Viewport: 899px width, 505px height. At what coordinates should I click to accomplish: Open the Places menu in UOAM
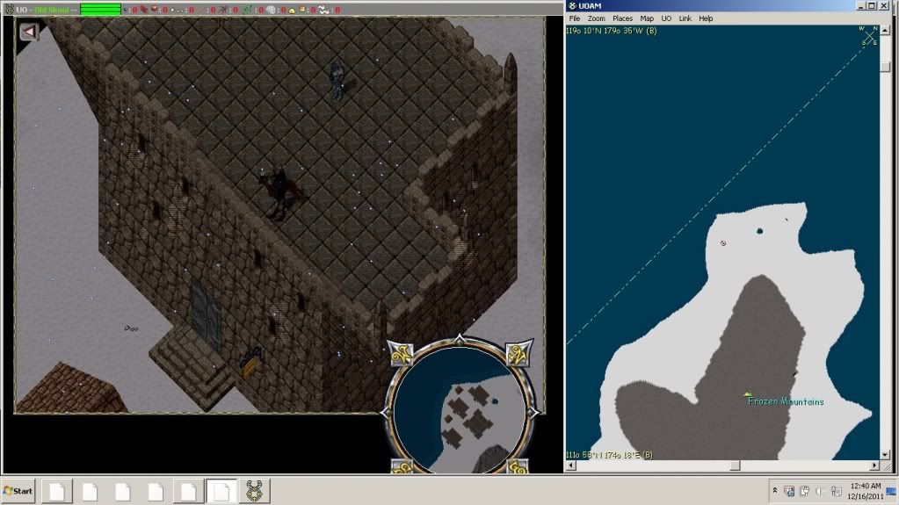tap(623, 18)
